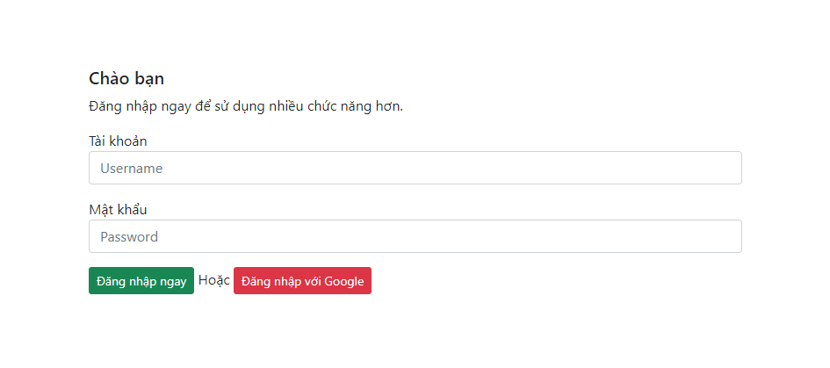Click the greeting title at form top
830x368 pixels.
tap(126, 78)
